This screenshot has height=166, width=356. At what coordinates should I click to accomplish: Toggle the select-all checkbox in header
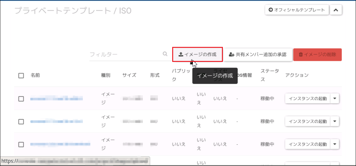[21, 76]
